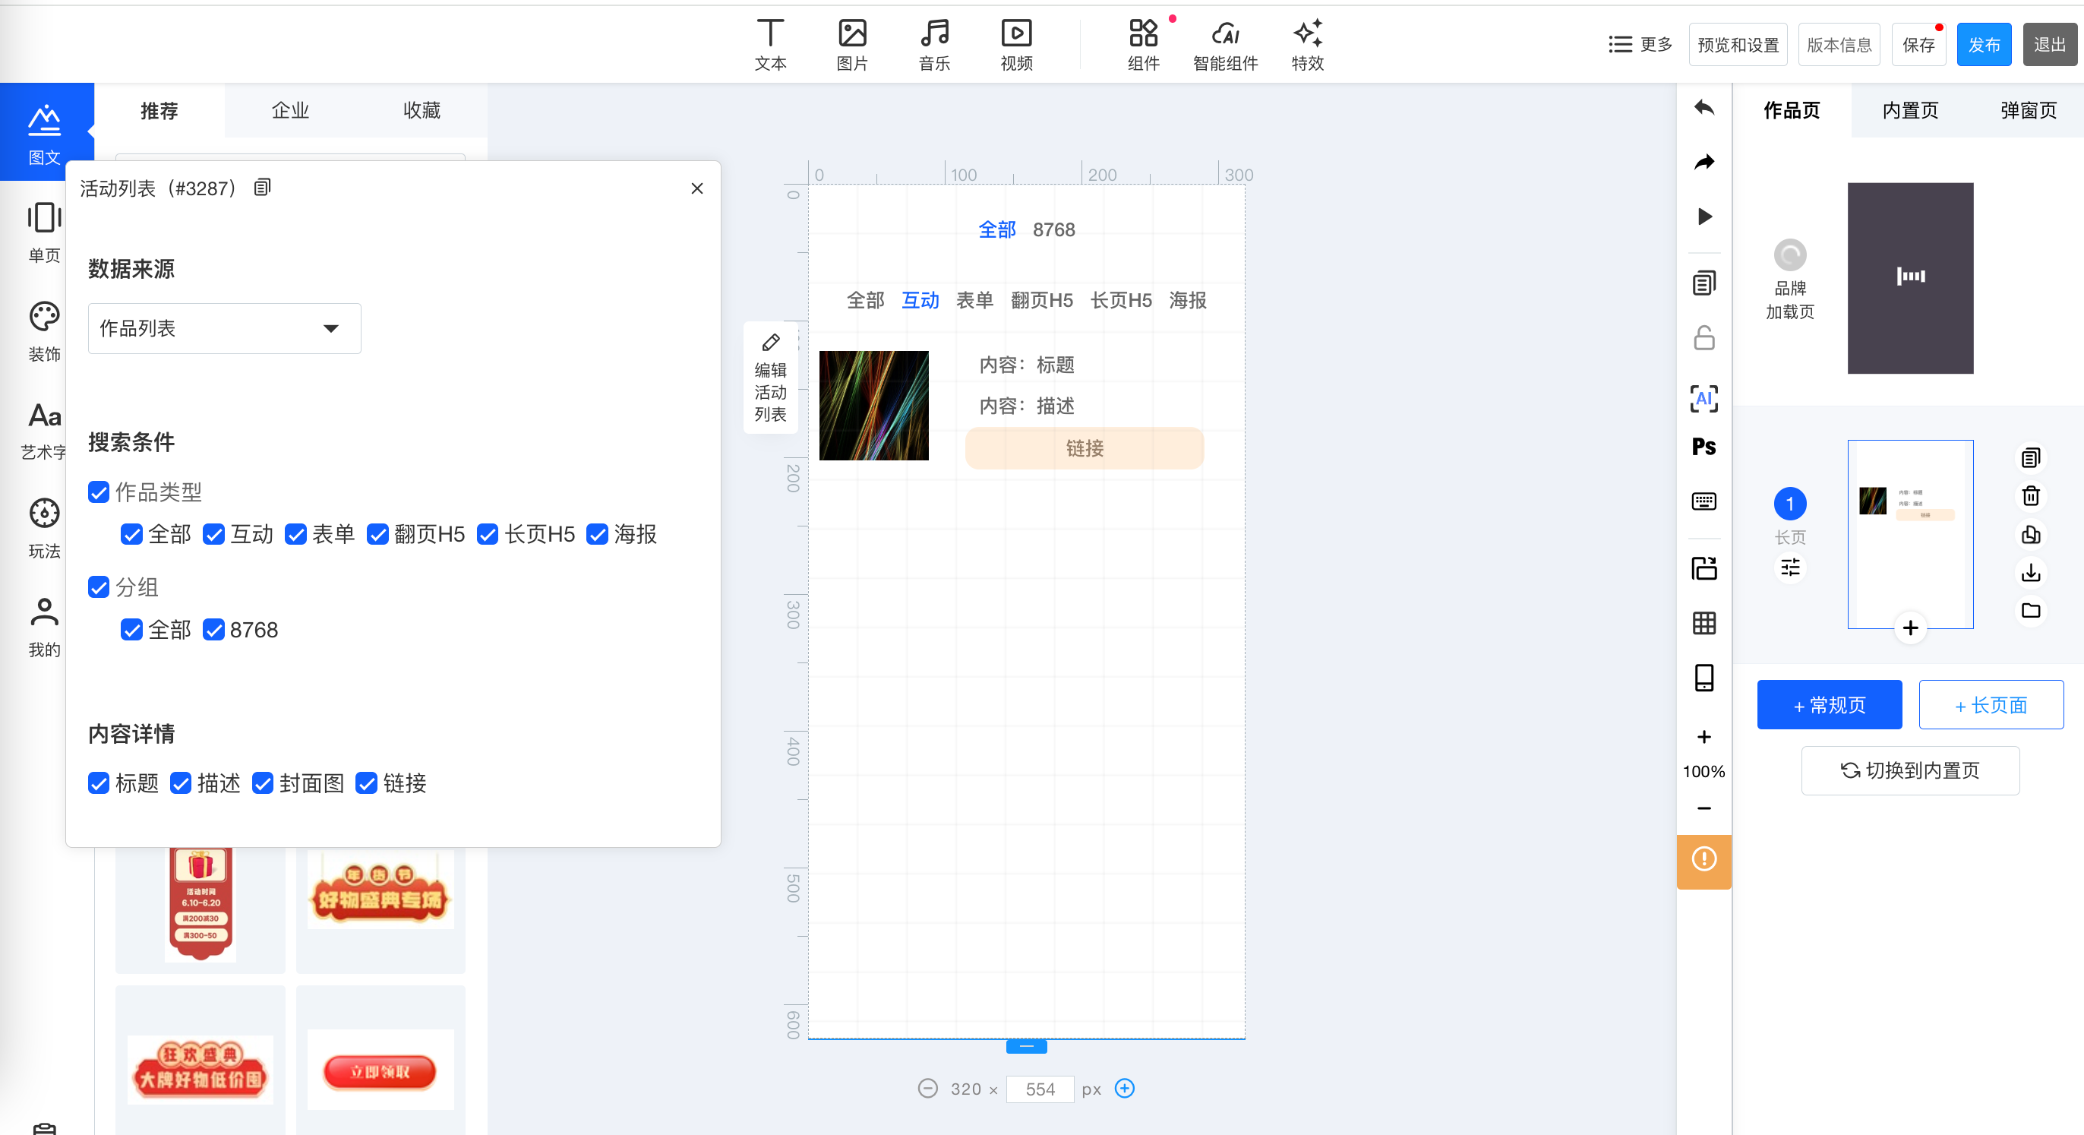Open the 智能组件 toolbar item
The image size is (2084, 1135).
pos(1225,45)
